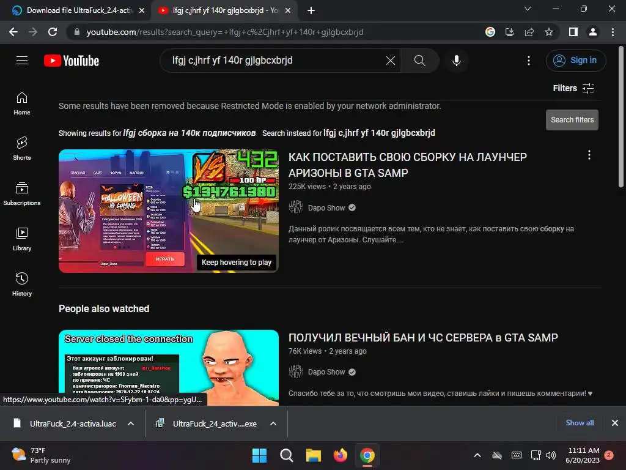Show all downloads
The width and height of the screenshot is (626, 470).
[580, 423]
